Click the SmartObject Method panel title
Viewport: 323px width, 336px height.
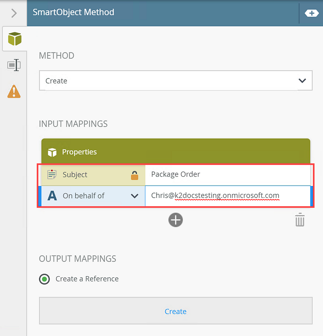pos(74,13)
